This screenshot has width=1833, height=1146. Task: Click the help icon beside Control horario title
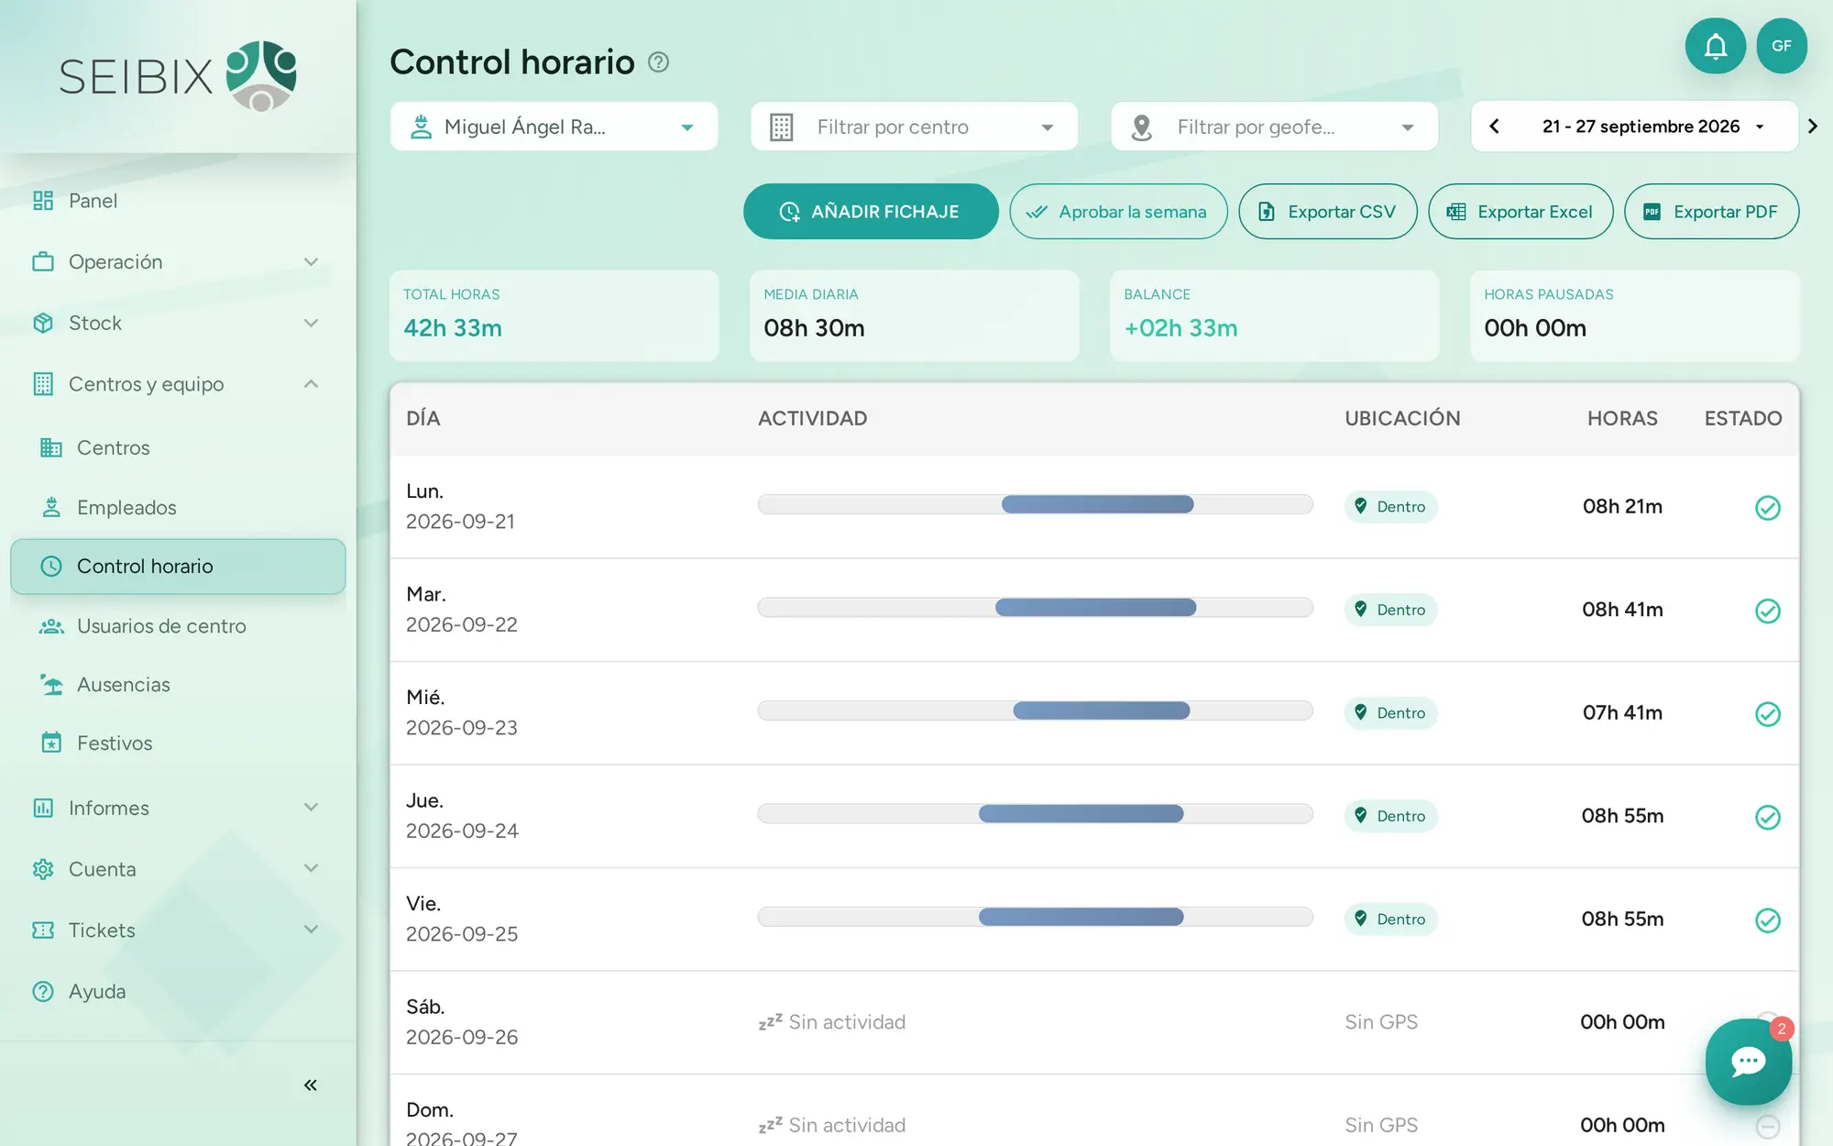[658, 62]
